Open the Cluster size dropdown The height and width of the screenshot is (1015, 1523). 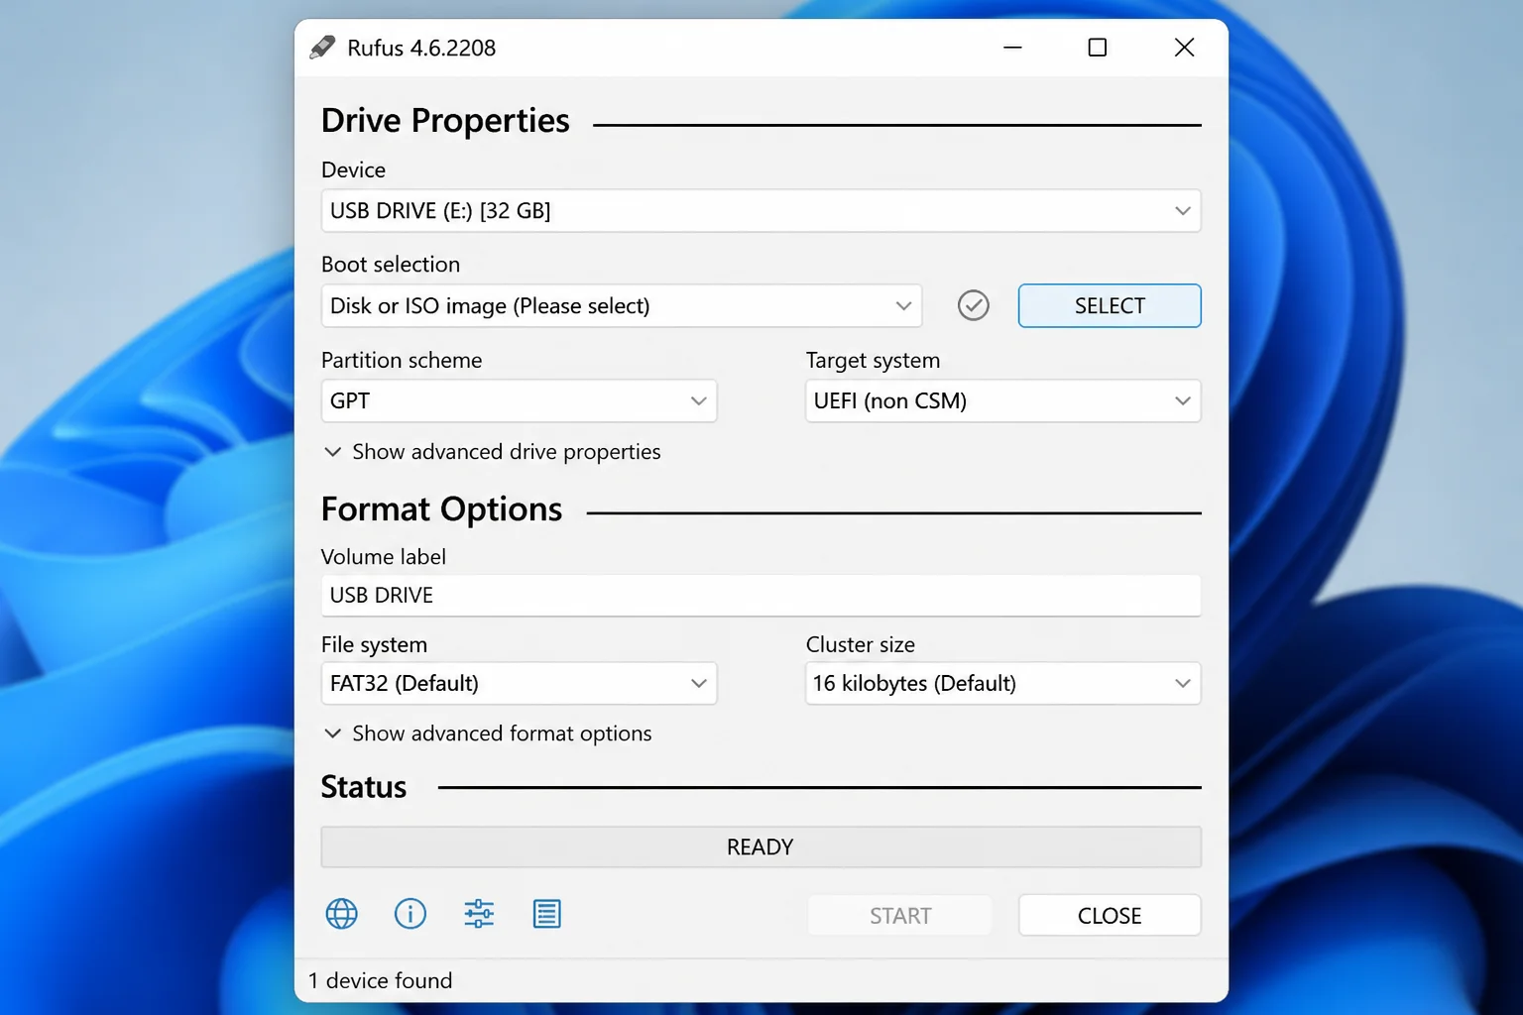(x=1002, y=684)
